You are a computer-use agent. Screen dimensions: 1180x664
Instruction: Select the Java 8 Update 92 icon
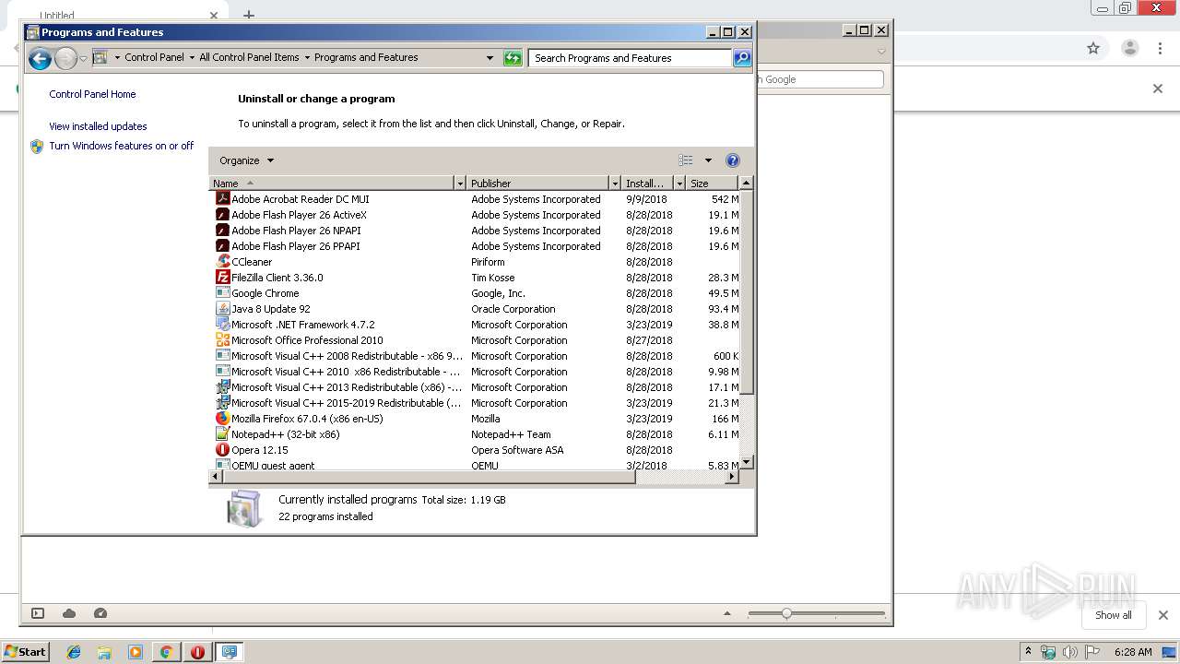coord(222,308)
